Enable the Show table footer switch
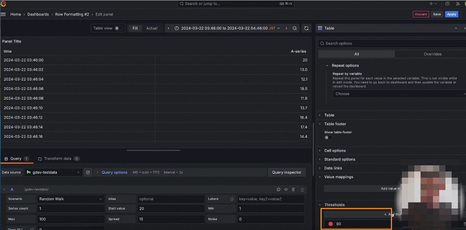This screenshot has height=230, width=466. [x=328, y=138]
